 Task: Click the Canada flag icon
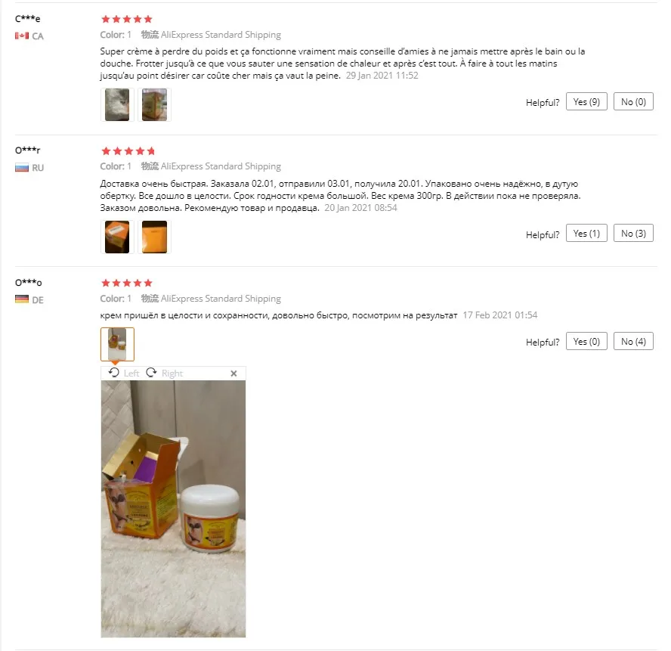tap(22, 36)
